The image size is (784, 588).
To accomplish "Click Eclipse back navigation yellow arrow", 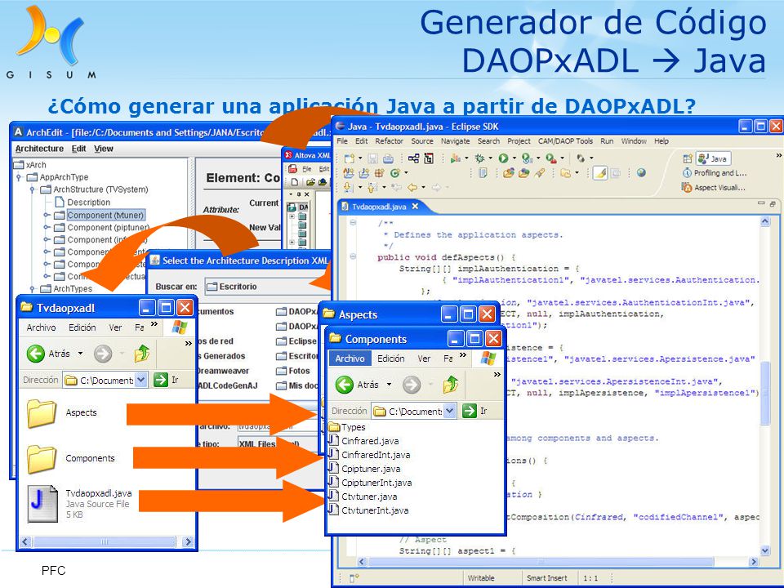I will (x=412, y=188).
